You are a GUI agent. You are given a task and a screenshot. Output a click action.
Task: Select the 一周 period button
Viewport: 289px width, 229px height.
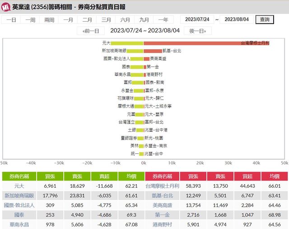point(31,20)
